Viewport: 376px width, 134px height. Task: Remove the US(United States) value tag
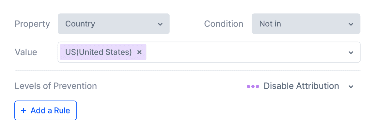(x=139, y=52)
